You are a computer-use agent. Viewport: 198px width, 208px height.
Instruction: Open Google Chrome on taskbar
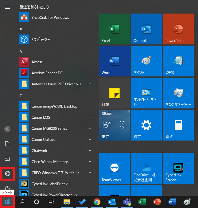click(x=97, y=202)
